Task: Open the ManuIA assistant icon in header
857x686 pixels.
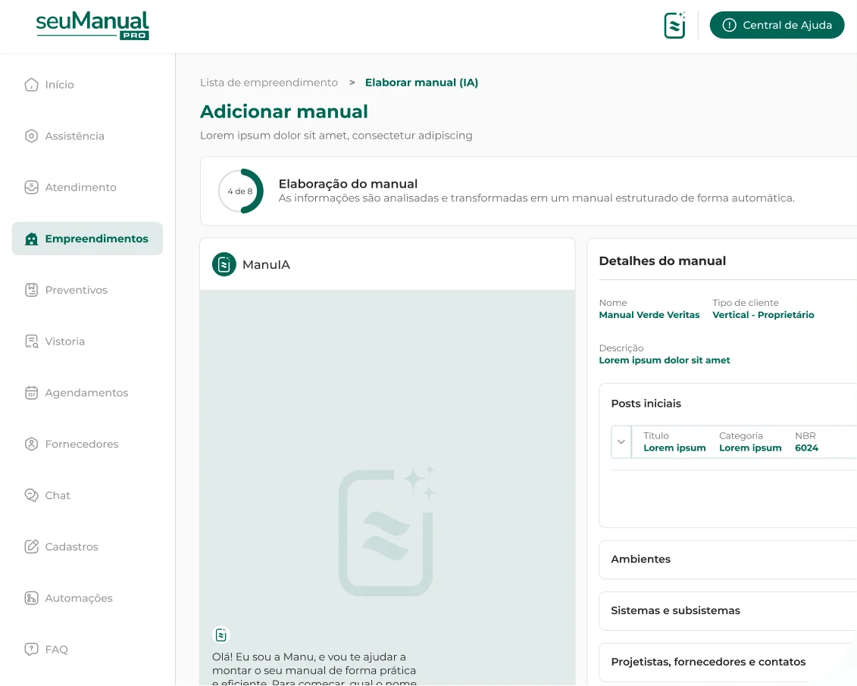Action: coord(675,25)
